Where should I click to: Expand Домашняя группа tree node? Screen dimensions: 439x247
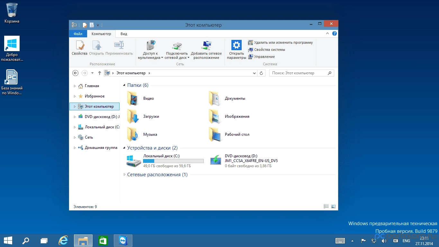(75, 148)
